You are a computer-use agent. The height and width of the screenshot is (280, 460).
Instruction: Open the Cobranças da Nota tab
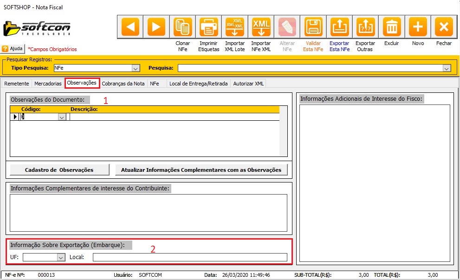123,84
